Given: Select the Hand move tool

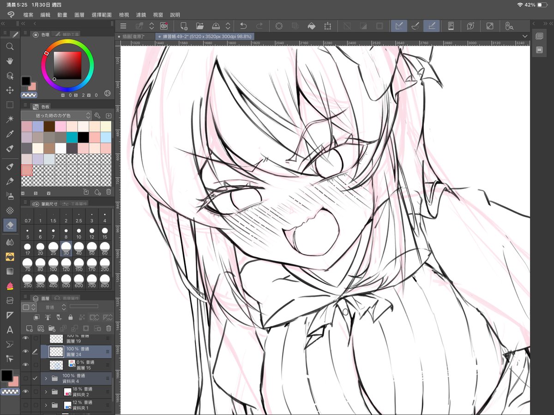Looking at the screenshot, I should (10, 61).
